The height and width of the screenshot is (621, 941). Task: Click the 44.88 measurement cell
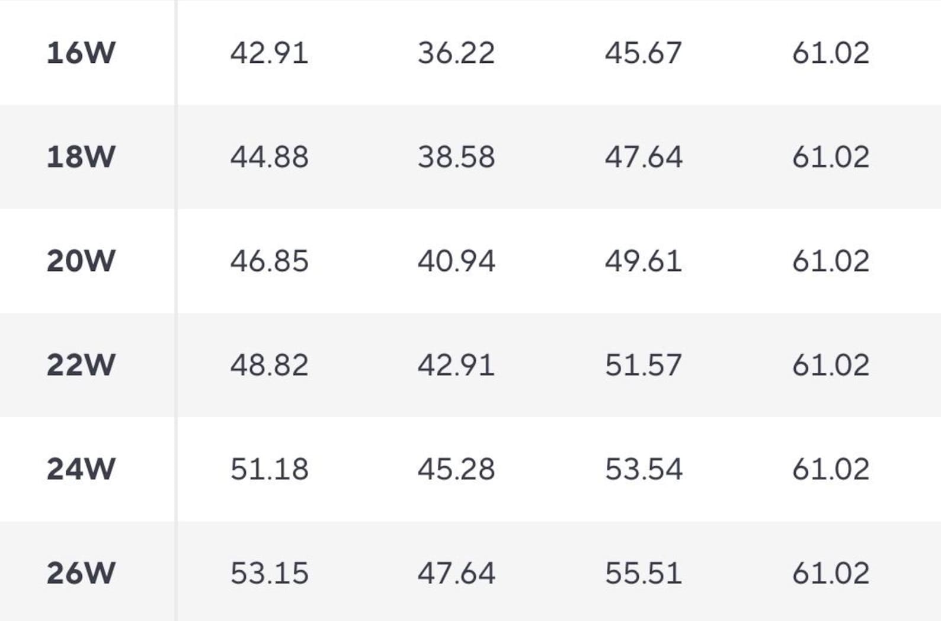point(270,157)
